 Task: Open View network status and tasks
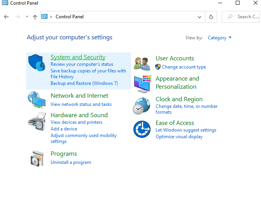point(81,104)
